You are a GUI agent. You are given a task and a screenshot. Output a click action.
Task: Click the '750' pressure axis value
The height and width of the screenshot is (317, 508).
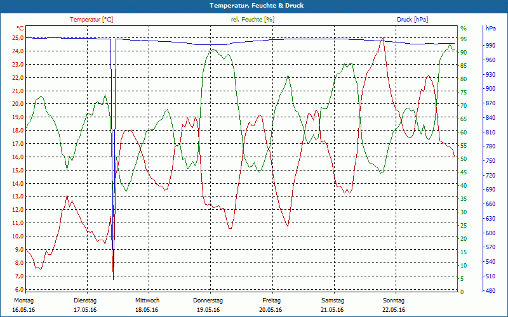coord(490,161)
